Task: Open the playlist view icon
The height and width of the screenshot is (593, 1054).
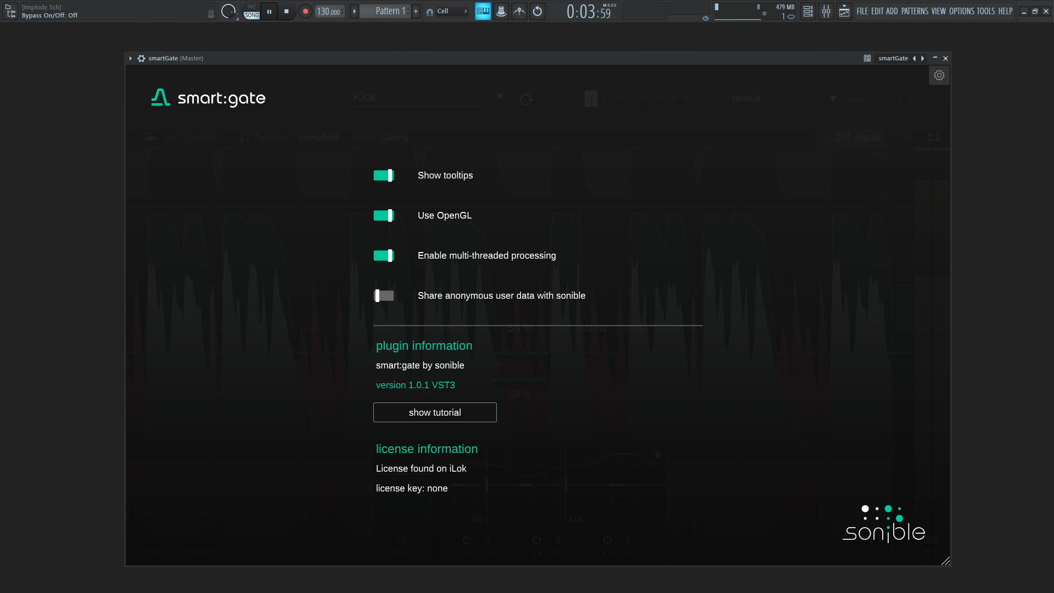Action: 808,11
